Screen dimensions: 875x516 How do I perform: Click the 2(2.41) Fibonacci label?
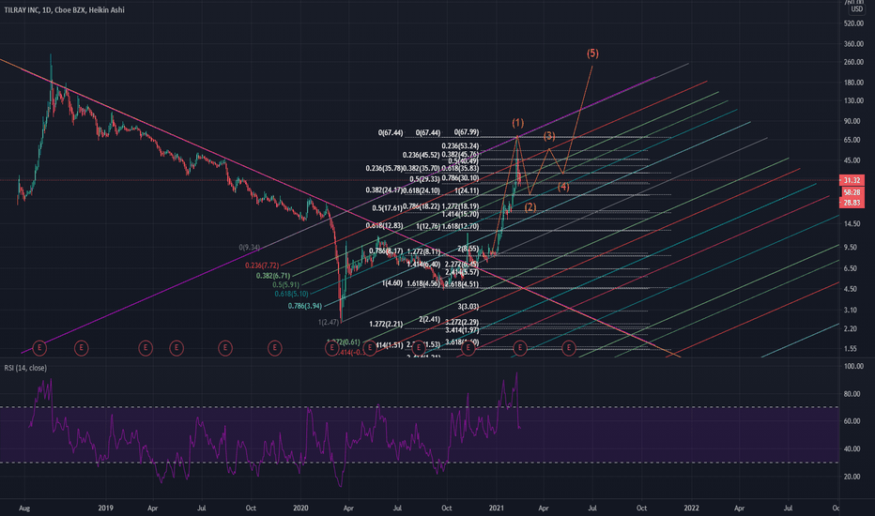tap(430, 320)
